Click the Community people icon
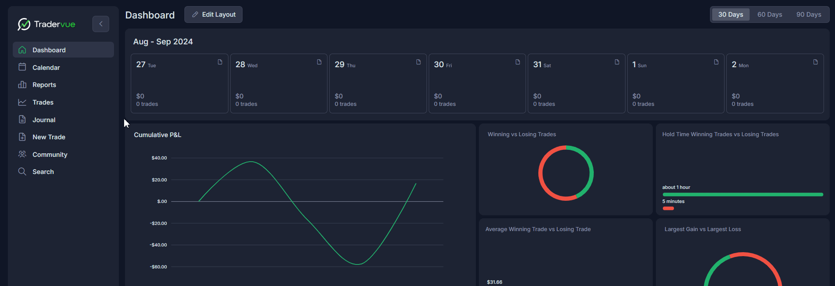This screenshot has height=286, width=835. pos(22,154)
